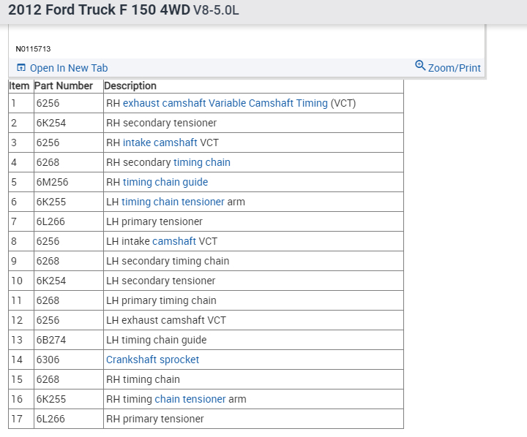527x437 pixels.
Task: Click the V8-5.0L engine label
Action: pos(216,10)
